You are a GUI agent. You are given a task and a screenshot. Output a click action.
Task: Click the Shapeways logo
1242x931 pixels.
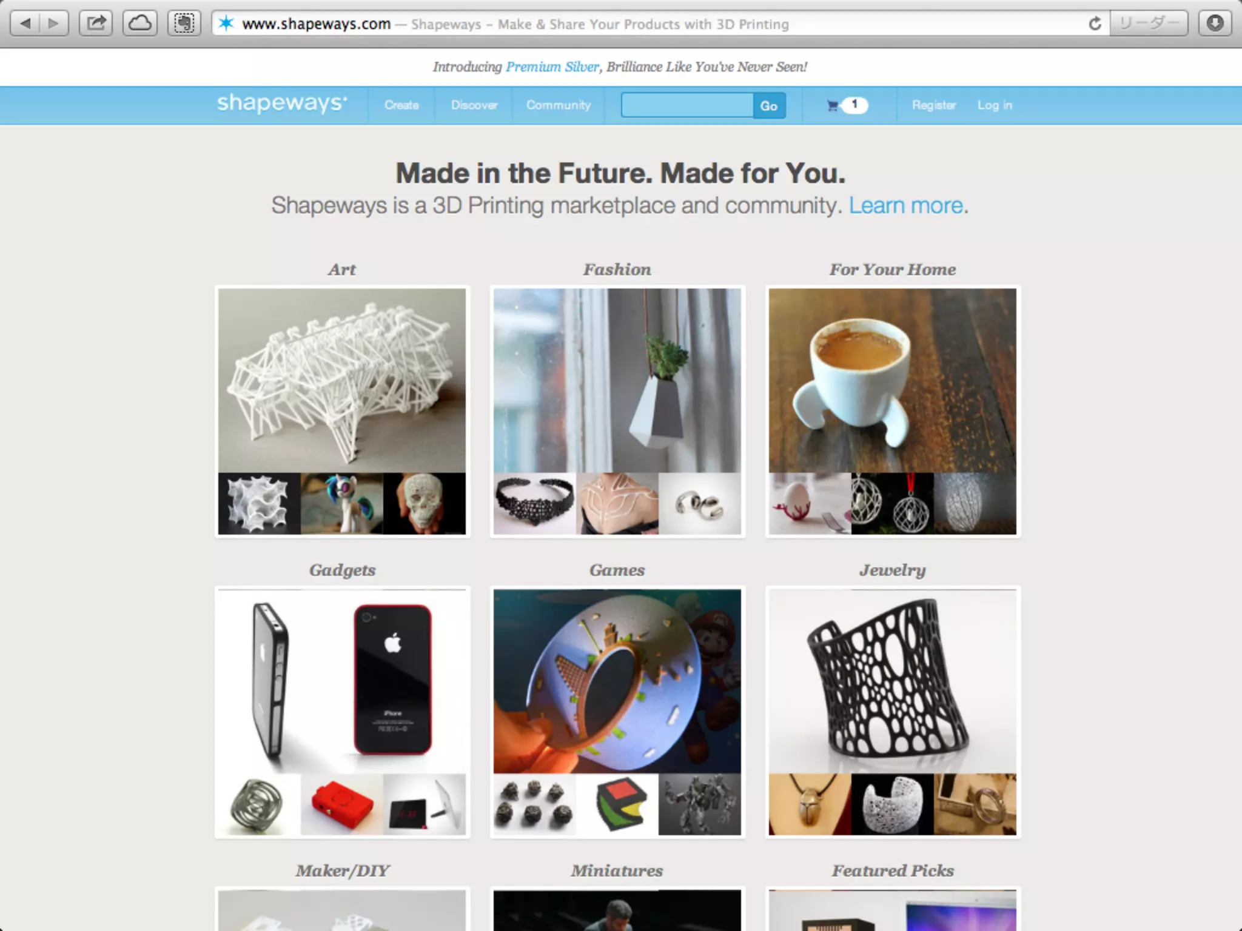(282, 103)
